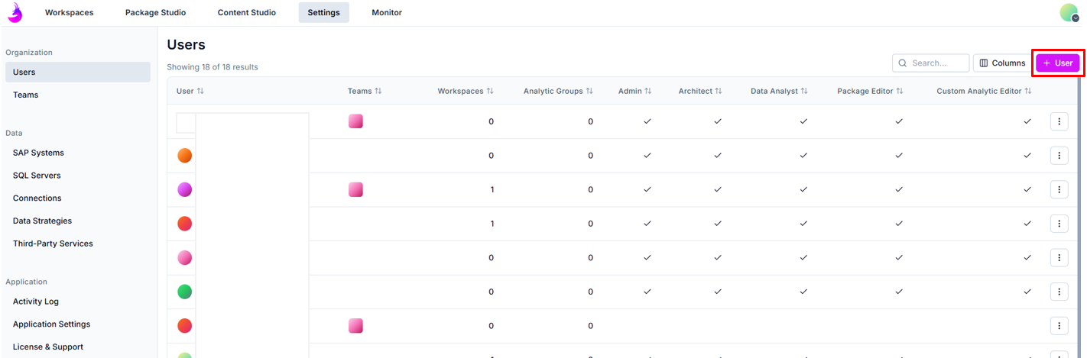1087x358 pixels.
Task: Click the green user avatar
Action: point(184,292)
